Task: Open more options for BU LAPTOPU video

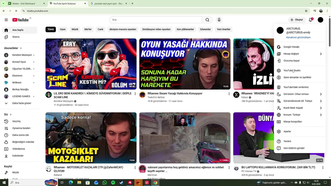Action: [323, 168]
